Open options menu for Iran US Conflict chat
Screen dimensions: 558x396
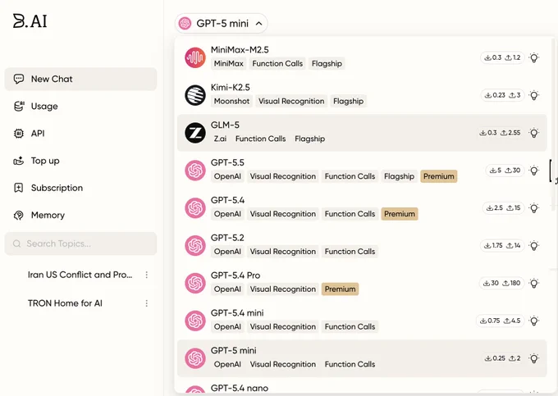pyautogui.click(x=147, y=275)
